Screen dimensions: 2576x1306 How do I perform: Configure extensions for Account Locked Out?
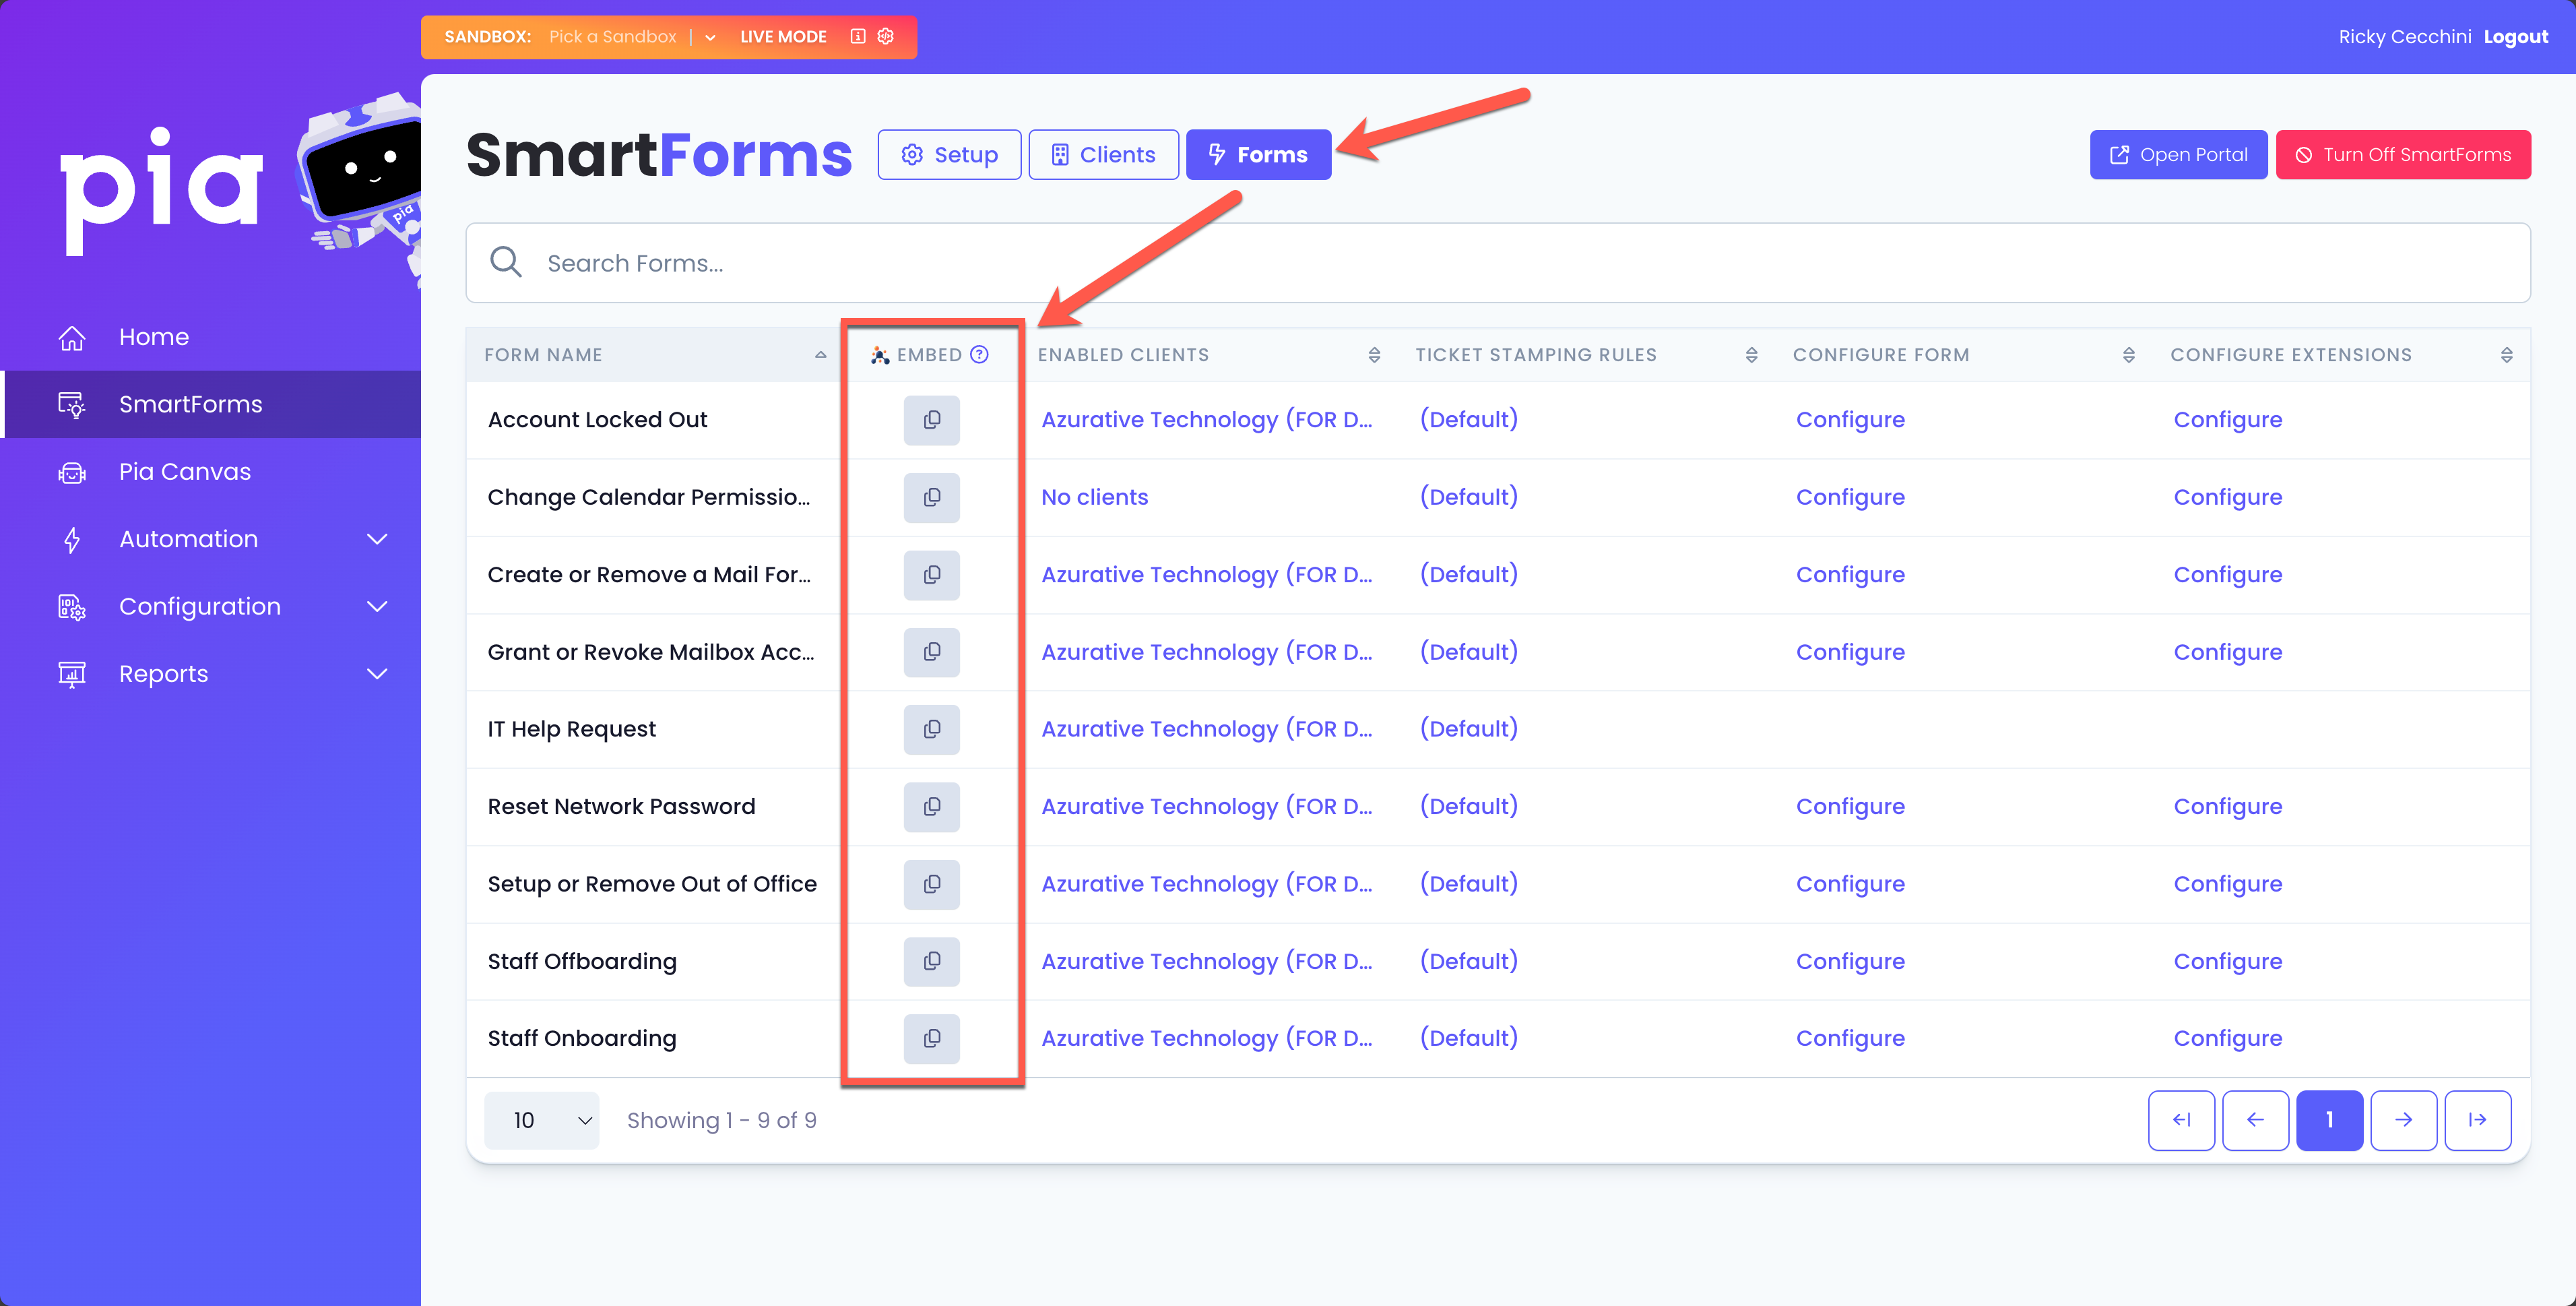tap(2227, 420)
